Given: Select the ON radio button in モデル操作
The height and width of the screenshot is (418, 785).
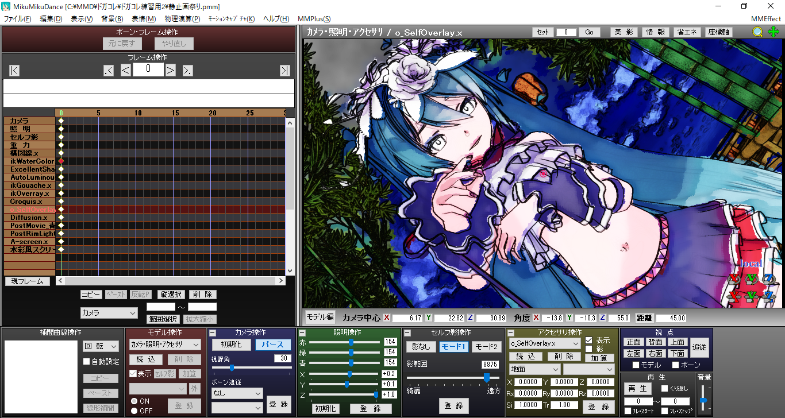Looking at the screenshot, I should pos(134,401).
